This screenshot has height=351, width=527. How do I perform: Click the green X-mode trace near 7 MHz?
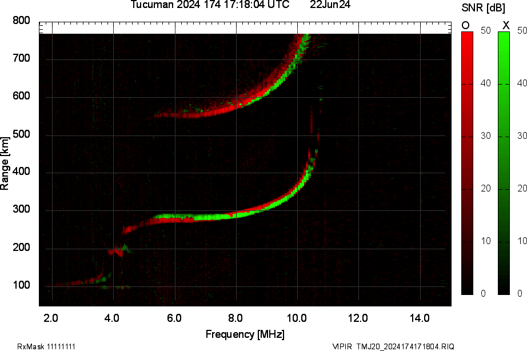[215, 217]
